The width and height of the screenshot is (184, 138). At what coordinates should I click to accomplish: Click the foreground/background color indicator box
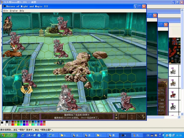point(3,123)
